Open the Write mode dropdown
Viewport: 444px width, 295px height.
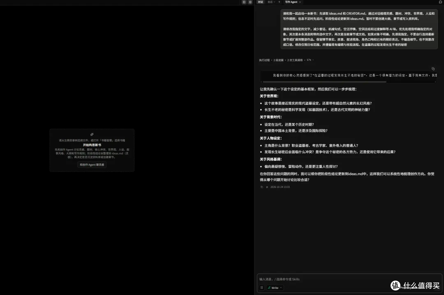point(275,288)
